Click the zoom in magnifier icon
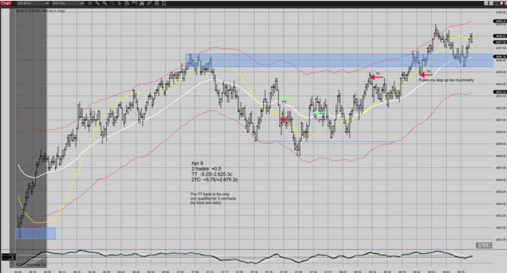The width and height of the screenshot is (507, 273). pos(104,3)
